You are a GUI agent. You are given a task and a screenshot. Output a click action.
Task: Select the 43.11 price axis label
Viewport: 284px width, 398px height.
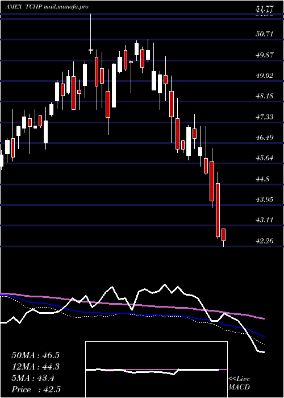pyautogui.click(x=265, y=220)
